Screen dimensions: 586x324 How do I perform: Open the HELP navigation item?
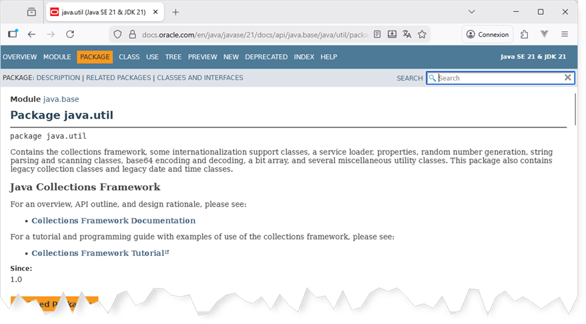(329, 57)
